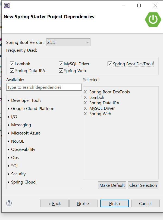Screen dimensions: 163x220
Task: Maximize the dialog window
Action: [x=139, y=5]
